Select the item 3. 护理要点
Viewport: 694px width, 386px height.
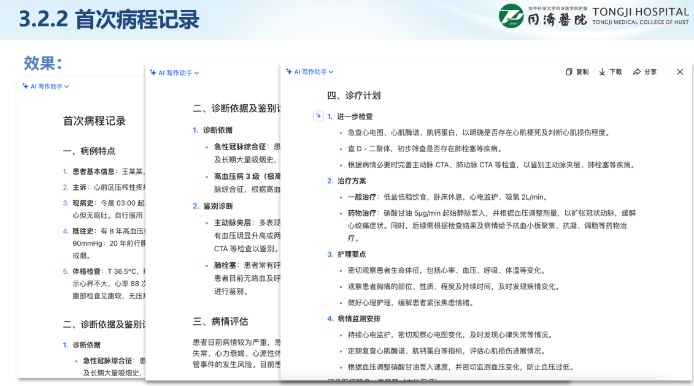[347, 254]
